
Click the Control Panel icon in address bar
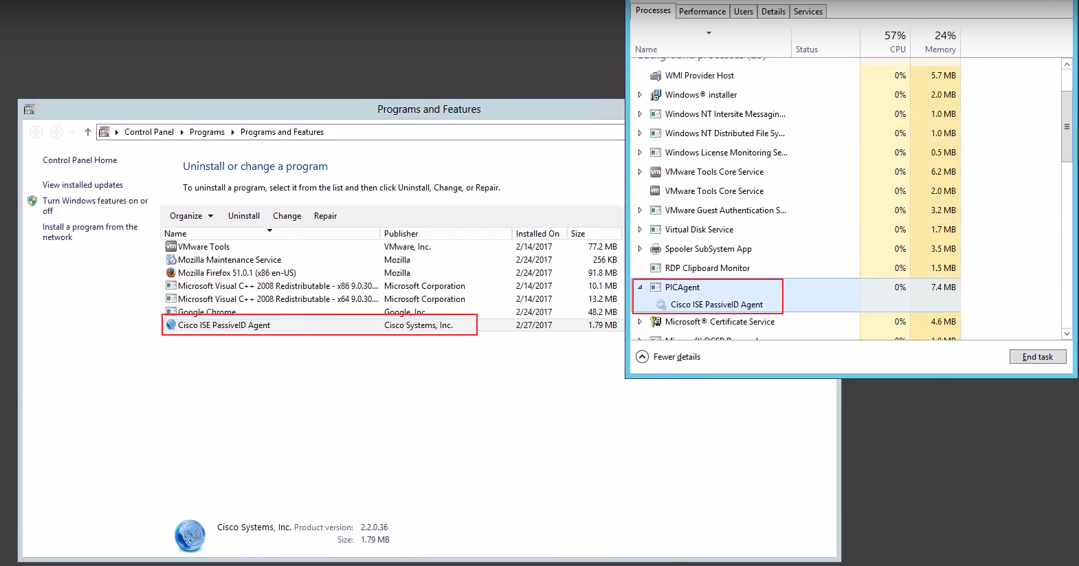click(104, 131)
